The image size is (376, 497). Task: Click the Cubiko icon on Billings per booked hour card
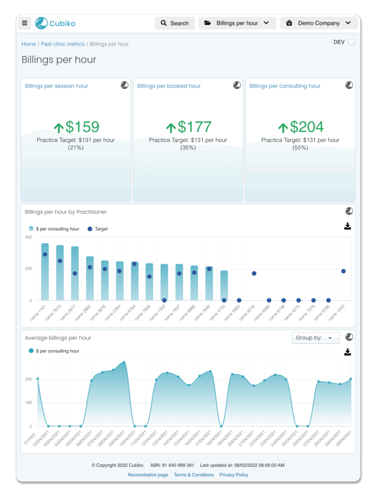[x=237, y=85]
